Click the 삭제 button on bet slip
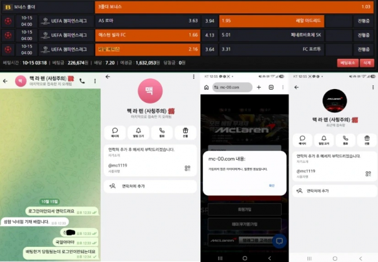This screenshot has width=378, height=262. click(x=367, y=63)
